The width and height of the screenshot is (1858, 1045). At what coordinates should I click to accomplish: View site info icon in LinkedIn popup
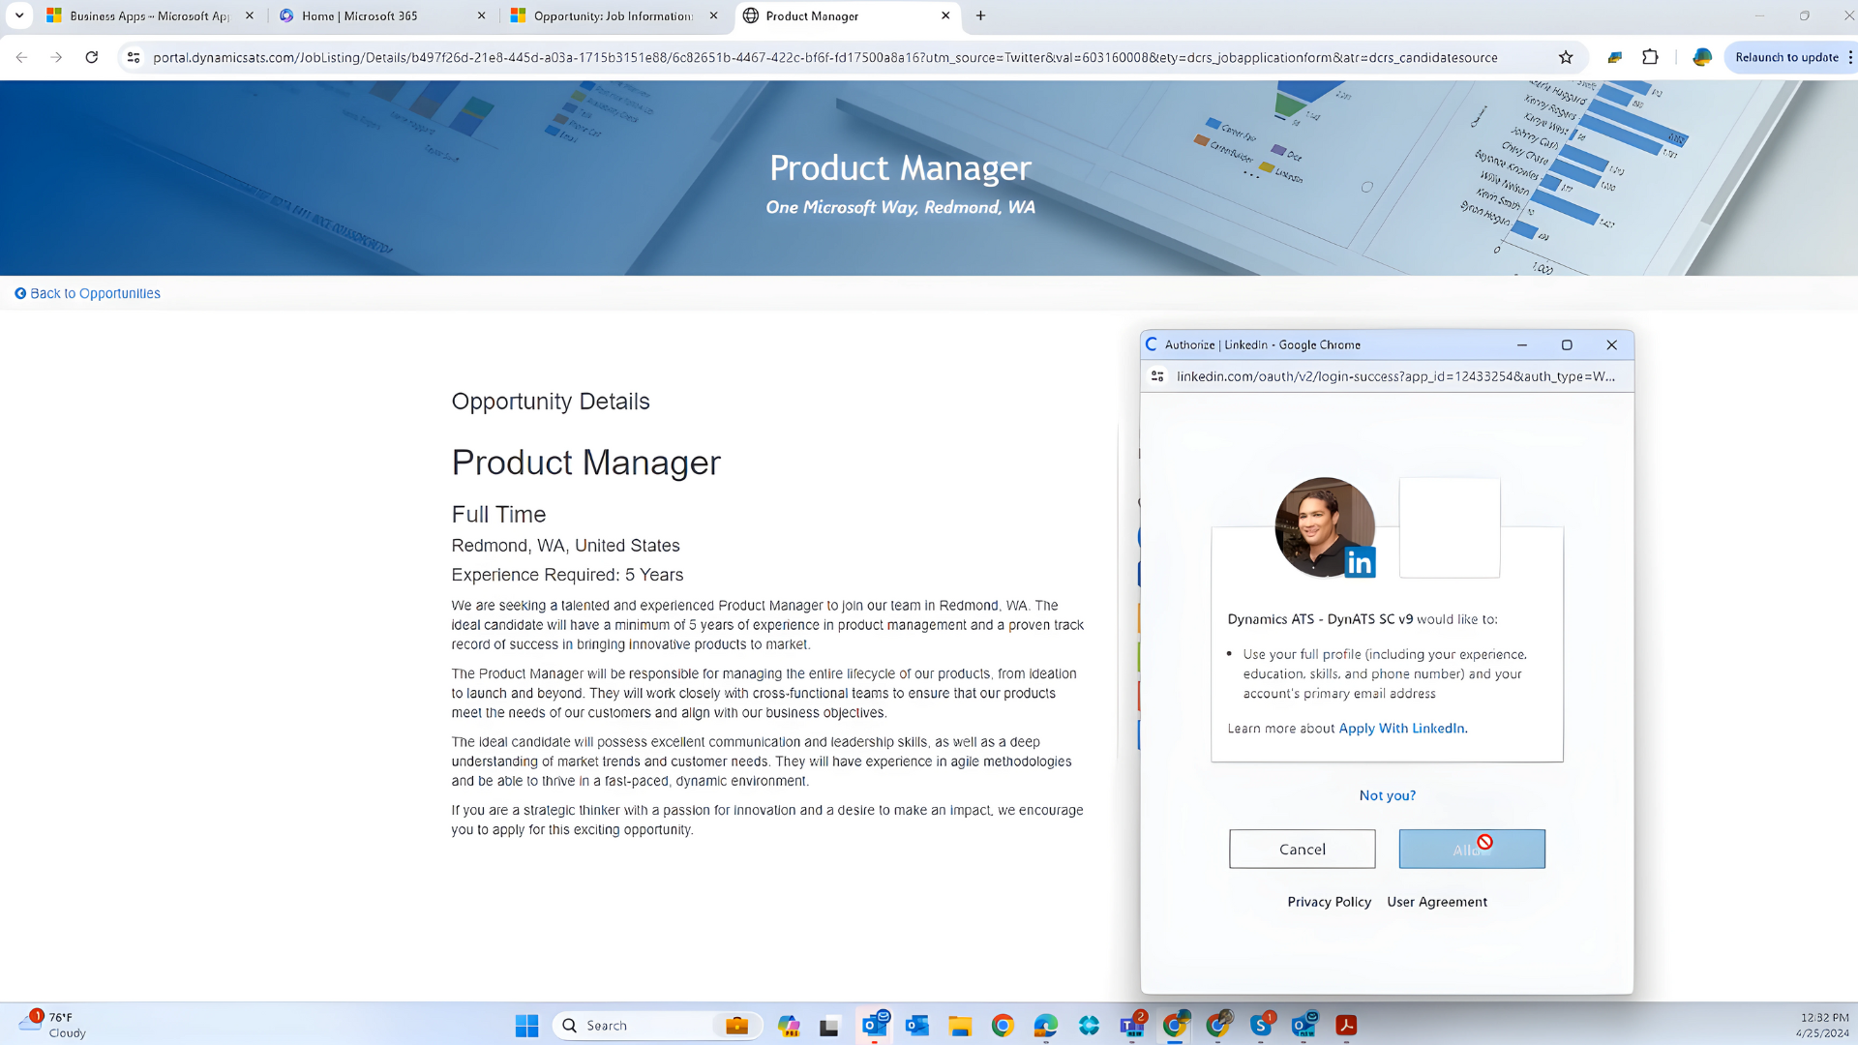(x=1157, y=375)
